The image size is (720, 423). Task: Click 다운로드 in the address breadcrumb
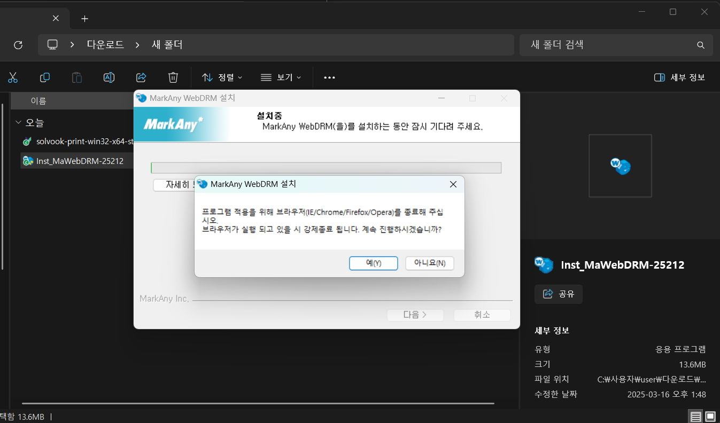105,45
